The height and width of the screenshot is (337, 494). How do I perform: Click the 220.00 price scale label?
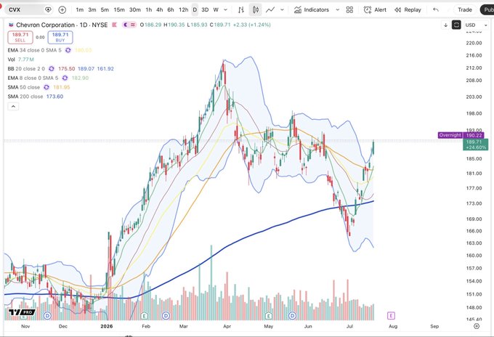[474, 43]
